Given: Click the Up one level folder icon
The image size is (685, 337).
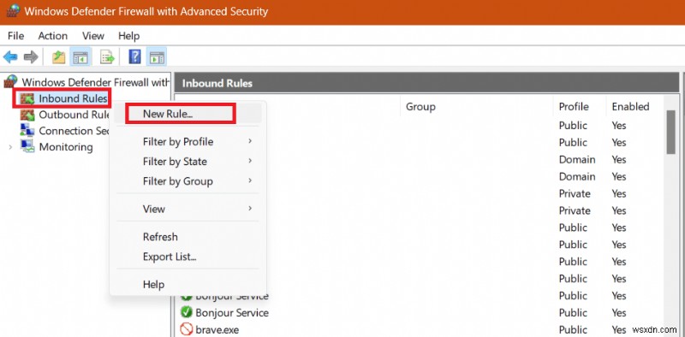Looking at the screenshot, I should 58,56.
